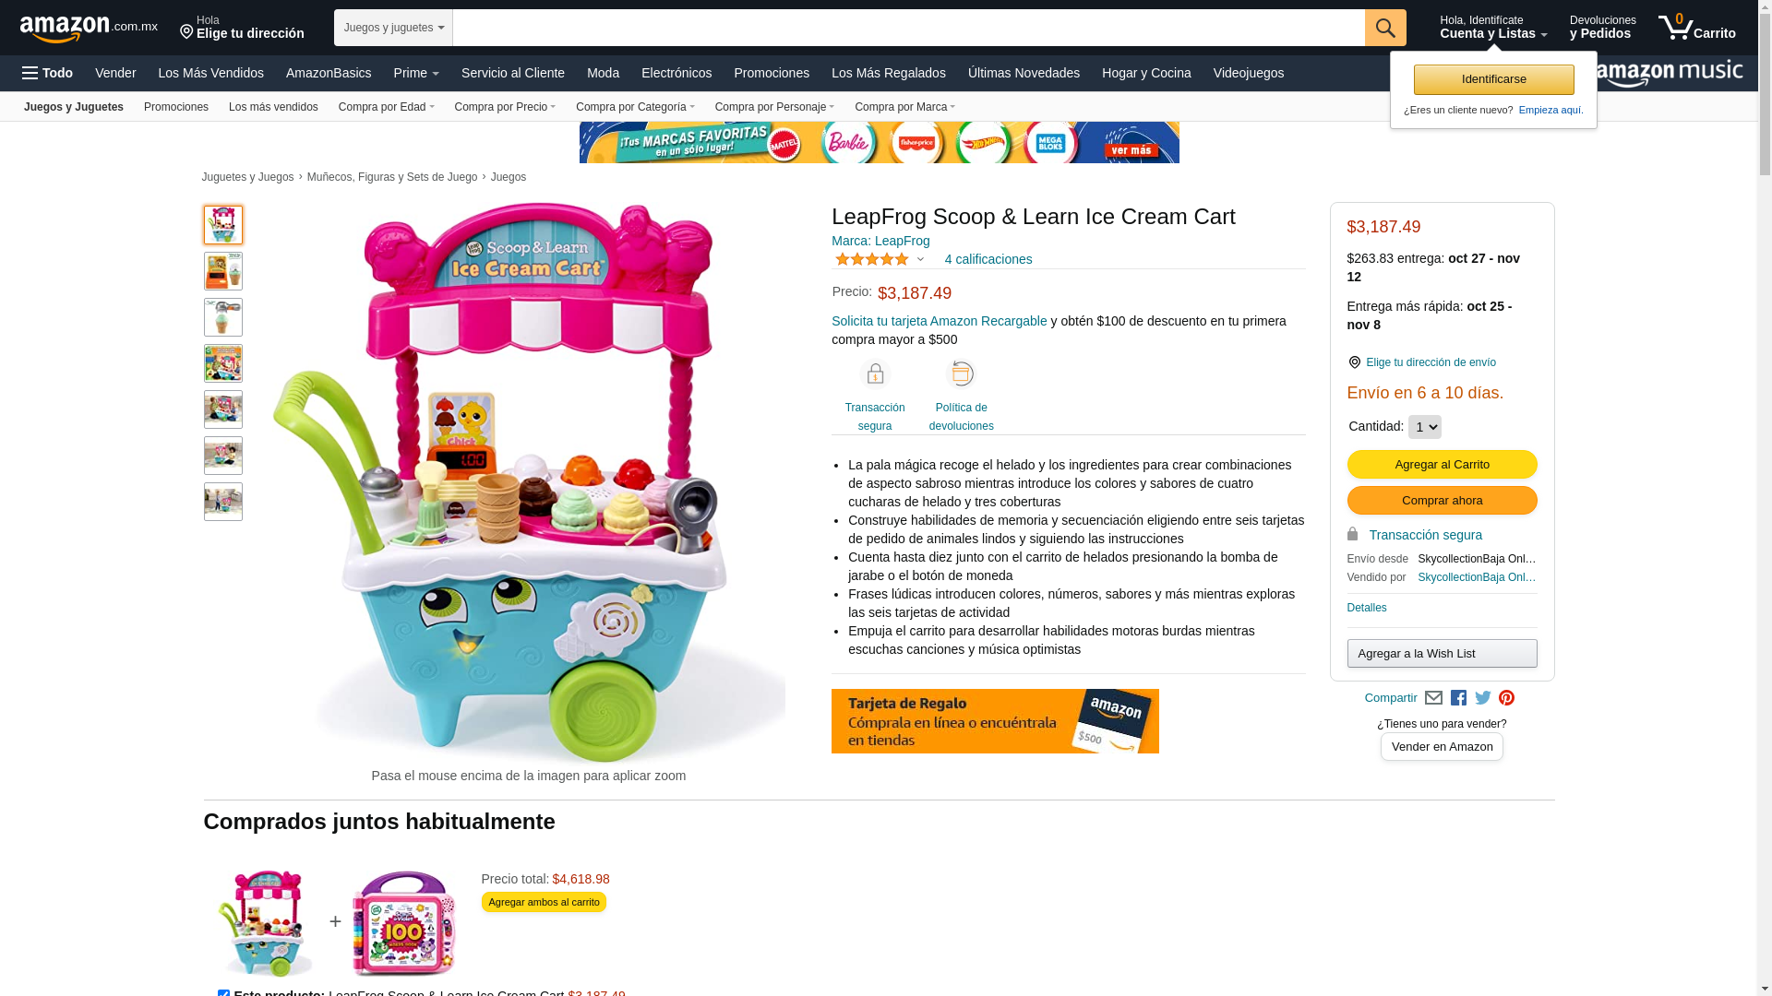Toggle the 'Este producto' checkbox
This screenshot has width=1772, height=996.
tap(223, 993)
